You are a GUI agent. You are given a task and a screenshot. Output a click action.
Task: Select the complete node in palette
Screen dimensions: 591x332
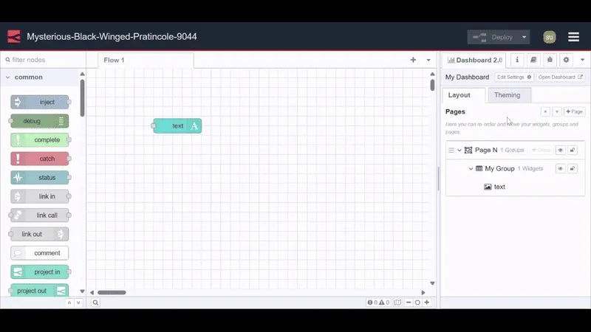point(40,139)
